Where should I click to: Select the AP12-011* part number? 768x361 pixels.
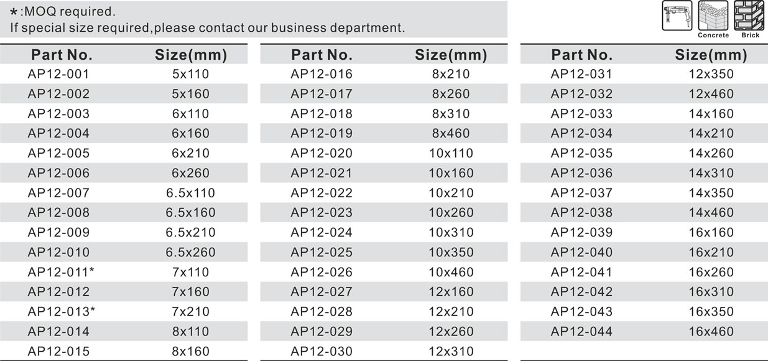tap(61, 272)
